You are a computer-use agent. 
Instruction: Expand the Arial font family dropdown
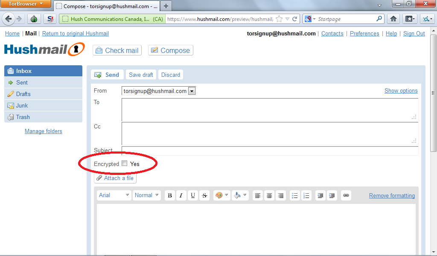114,195
